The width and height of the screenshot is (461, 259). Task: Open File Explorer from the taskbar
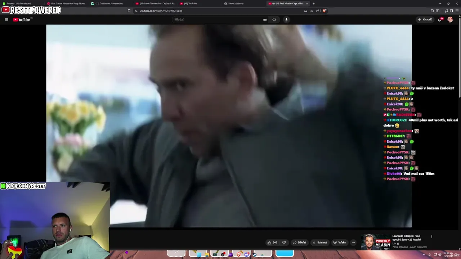pos(207,255)
